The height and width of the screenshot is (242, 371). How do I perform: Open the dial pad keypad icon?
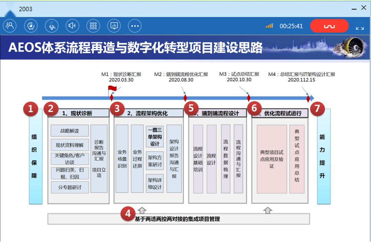tap(93, 25)
